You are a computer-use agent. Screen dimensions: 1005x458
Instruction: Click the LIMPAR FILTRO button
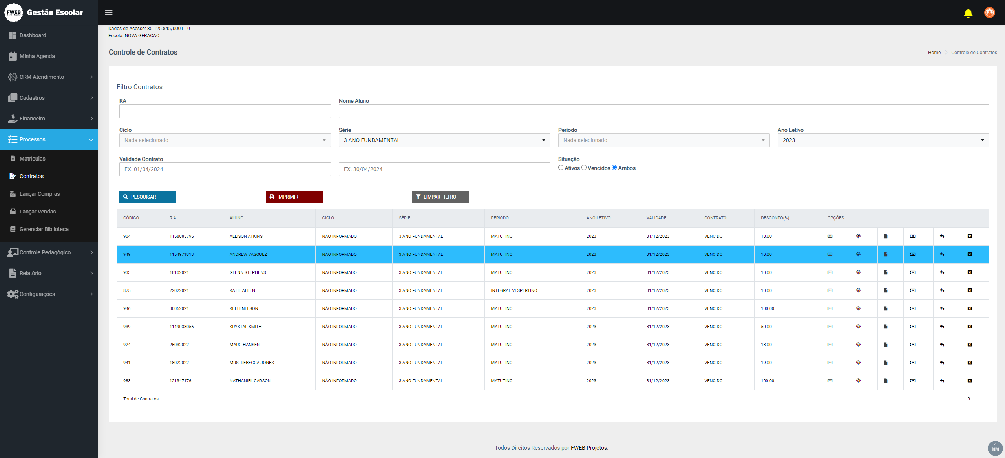[x=440, y=197]
